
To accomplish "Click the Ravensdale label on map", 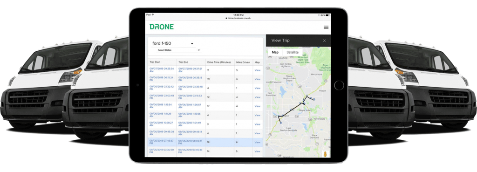I will tap(320, 119).
